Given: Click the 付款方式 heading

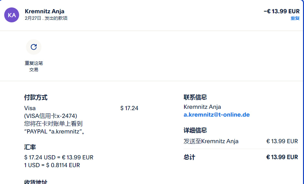Looking at the screenshot, I should 36,98.
